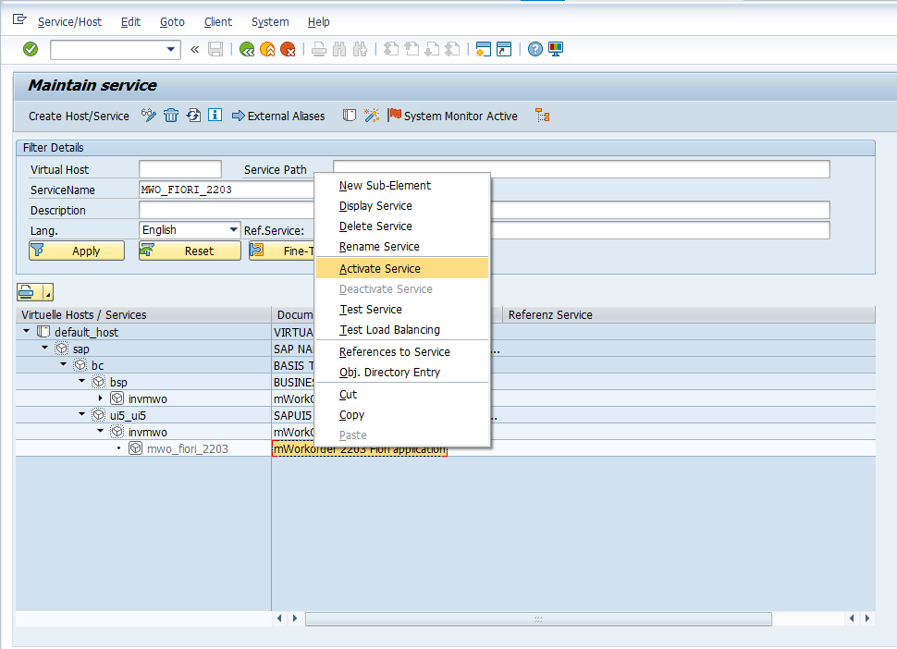Choose Test Service in context menu
Screen dimensions: 897x649
coord(370,310)
